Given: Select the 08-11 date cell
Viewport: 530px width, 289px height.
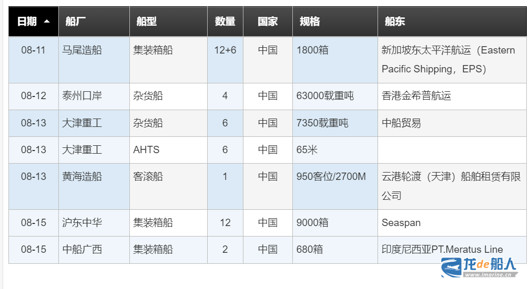Looking at the screenshot, I should 34,60.
